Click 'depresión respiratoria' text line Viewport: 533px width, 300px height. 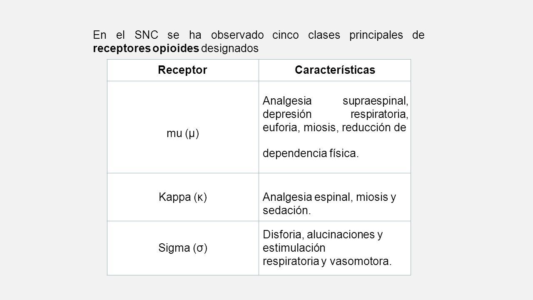336,114
